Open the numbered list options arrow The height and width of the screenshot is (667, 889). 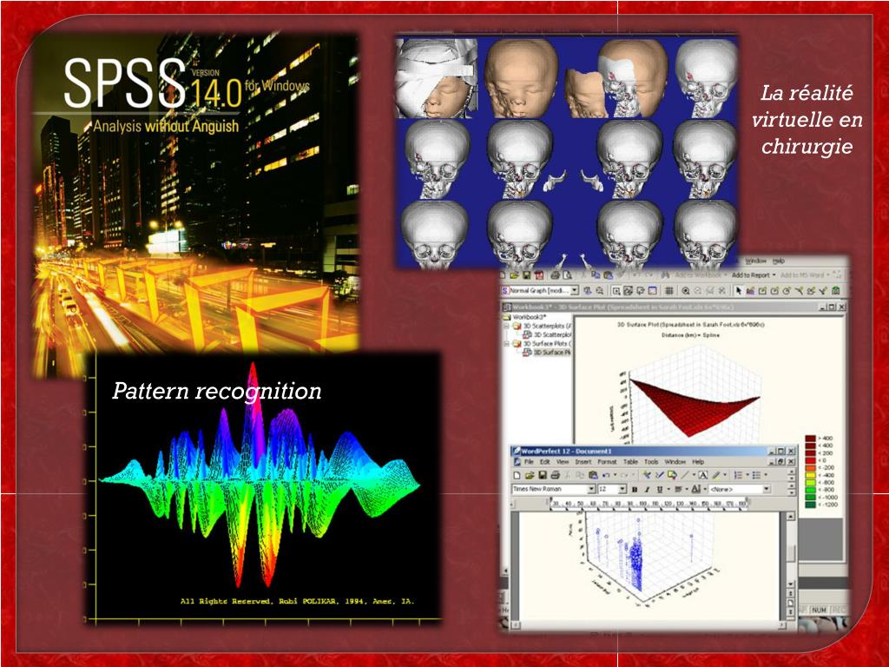[746, 475]
